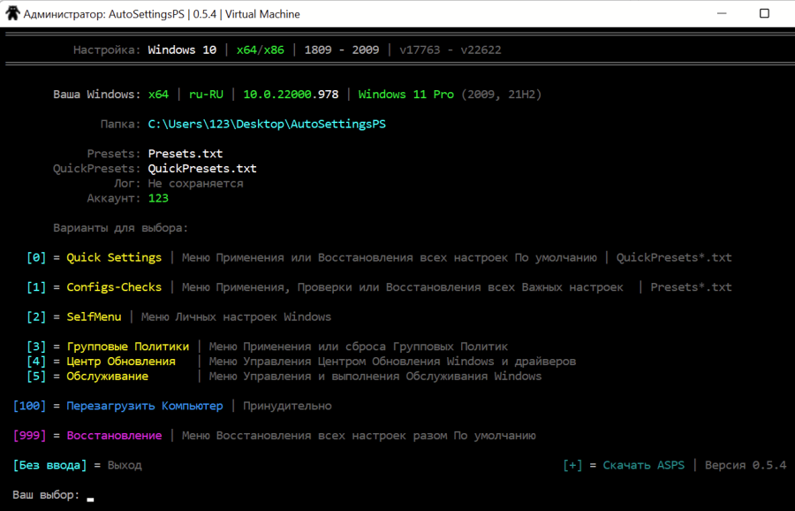Screen dimensions: 795x511
Task: Select the 'SelfMenu' menu option
Action: 94,317
